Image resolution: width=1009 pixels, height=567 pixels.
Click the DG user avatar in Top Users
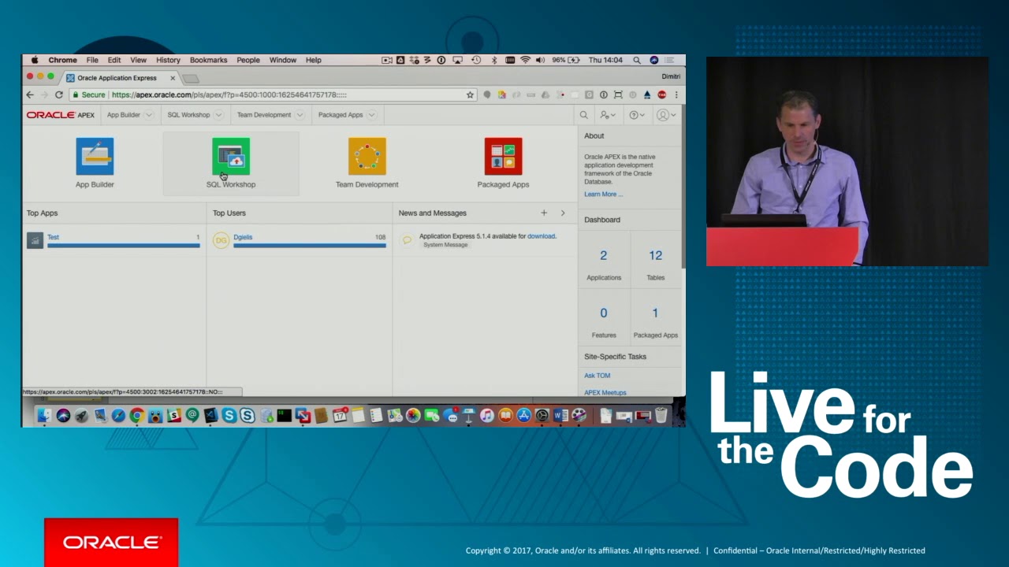click(221, 240)
